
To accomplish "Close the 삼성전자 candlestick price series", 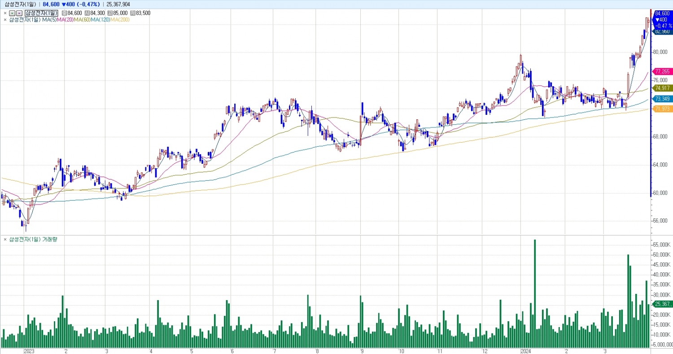I will (5, 13).
